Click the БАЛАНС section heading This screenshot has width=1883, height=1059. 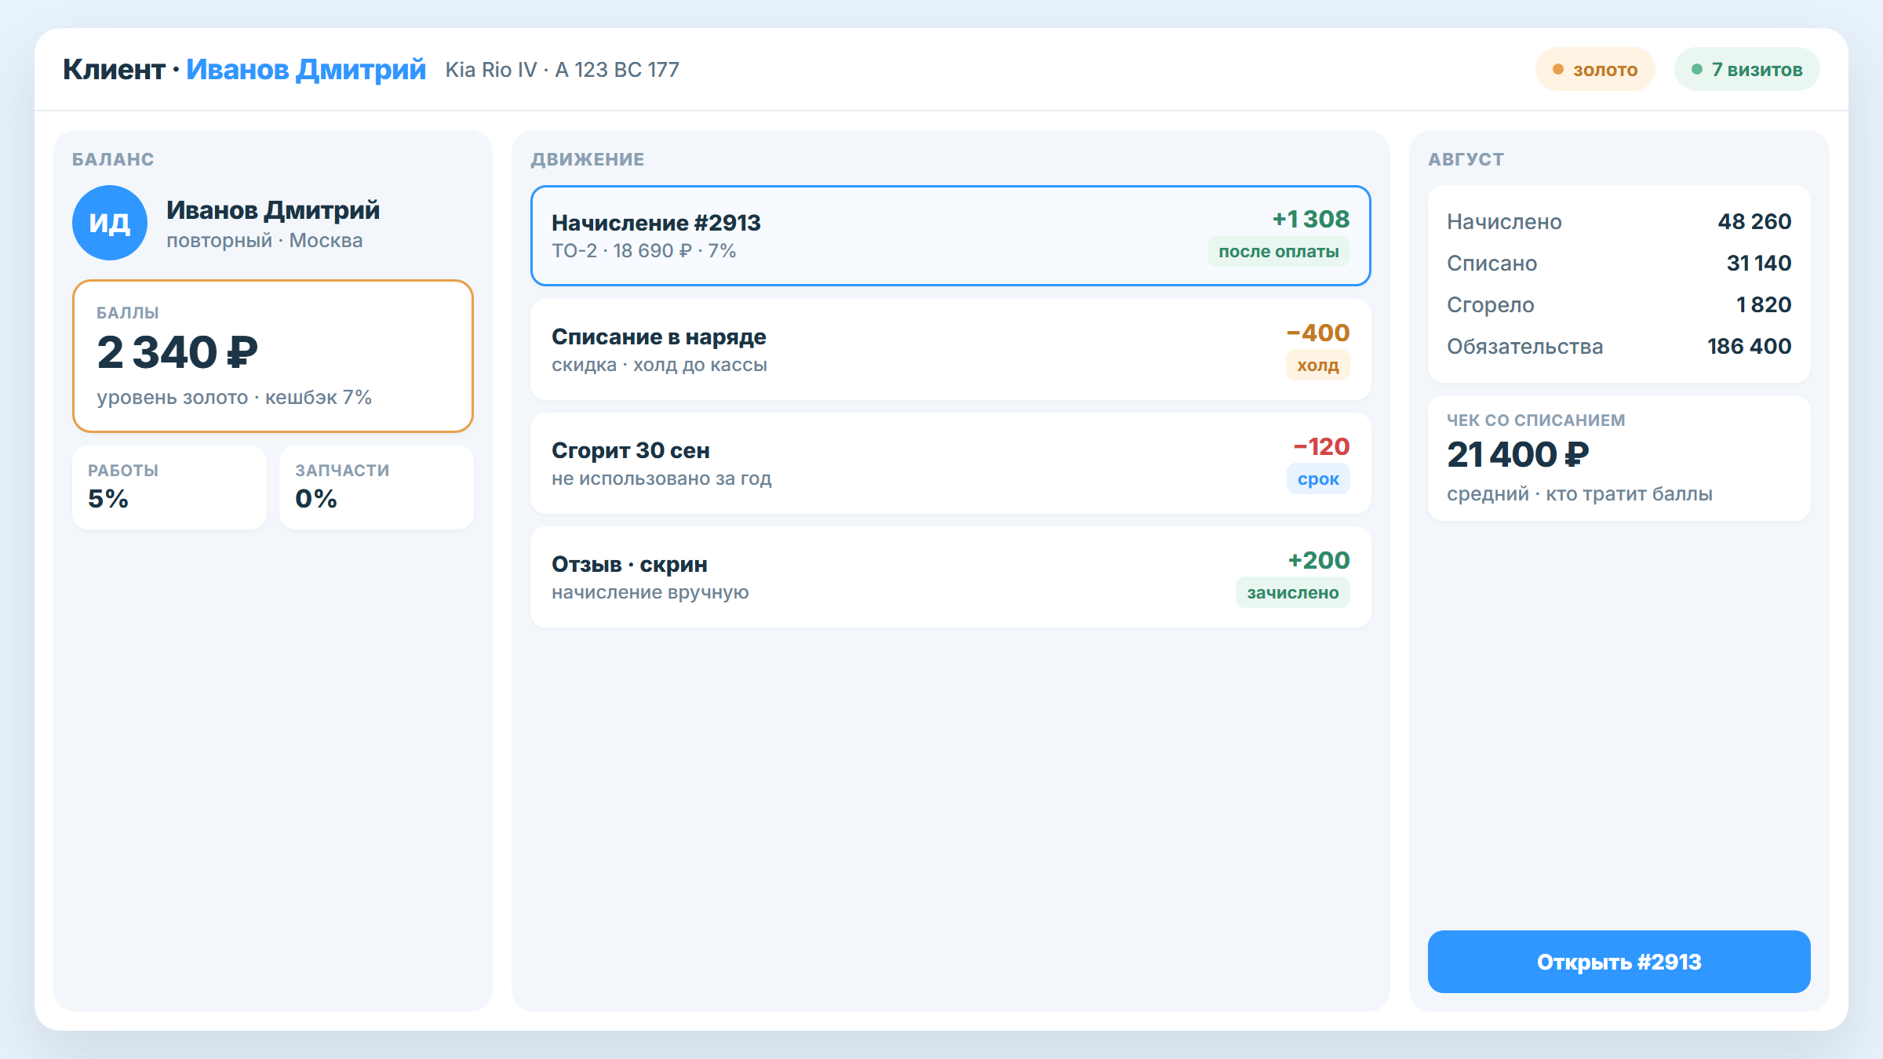click(x=113, y=159)
